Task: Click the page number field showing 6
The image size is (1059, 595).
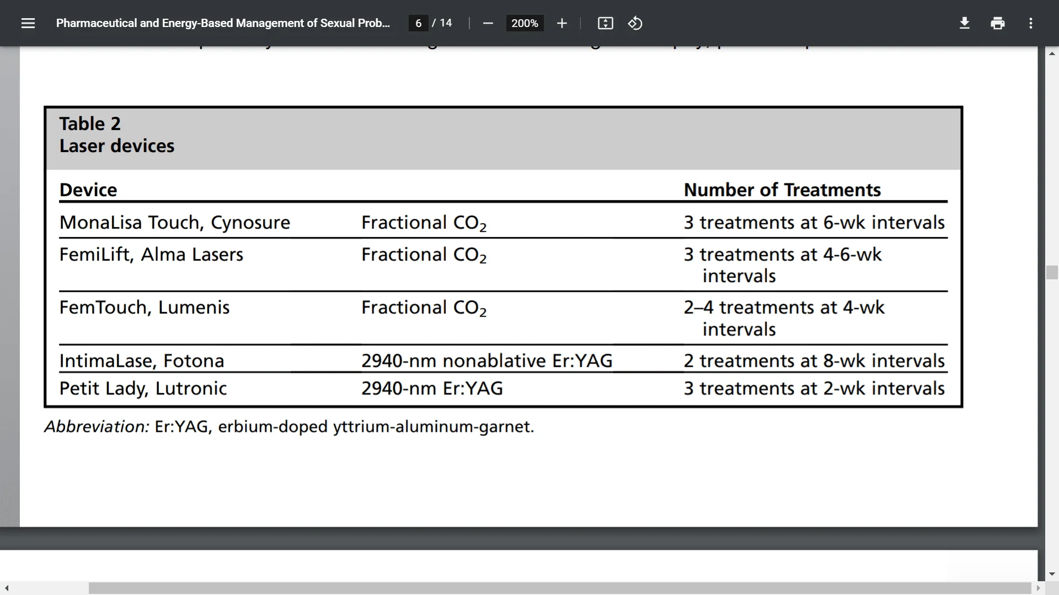Action: pyautogui.click(x=419, y=23)
